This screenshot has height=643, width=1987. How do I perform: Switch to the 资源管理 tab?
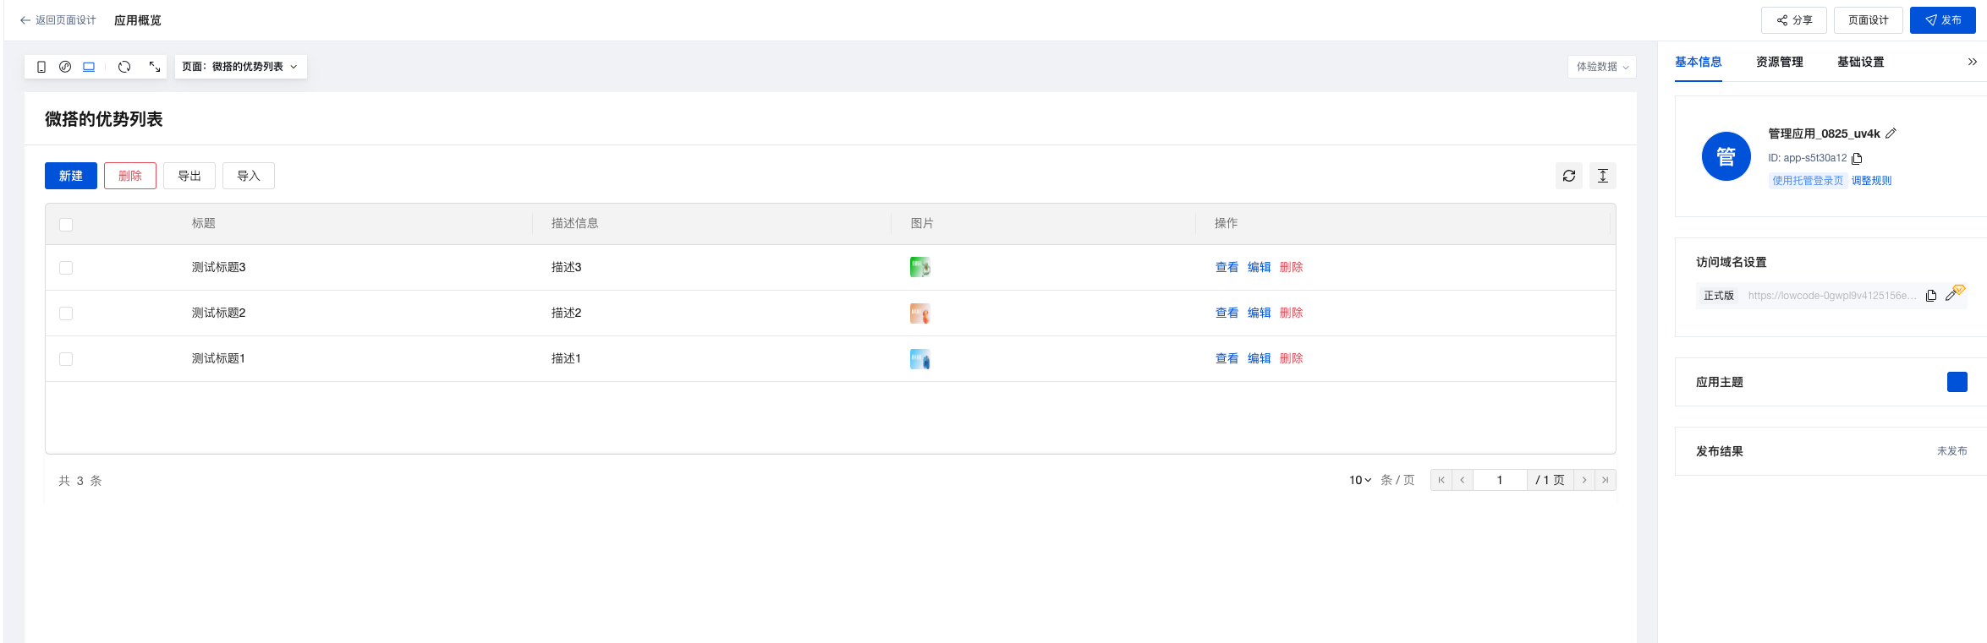[1779, 62]
